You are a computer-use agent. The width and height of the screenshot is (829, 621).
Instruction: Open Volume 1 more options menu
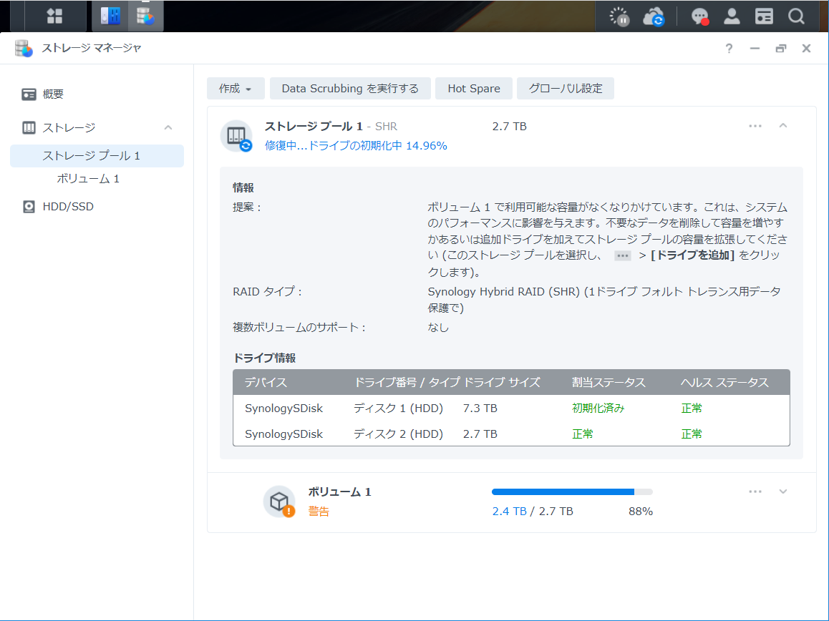point(755,492)
